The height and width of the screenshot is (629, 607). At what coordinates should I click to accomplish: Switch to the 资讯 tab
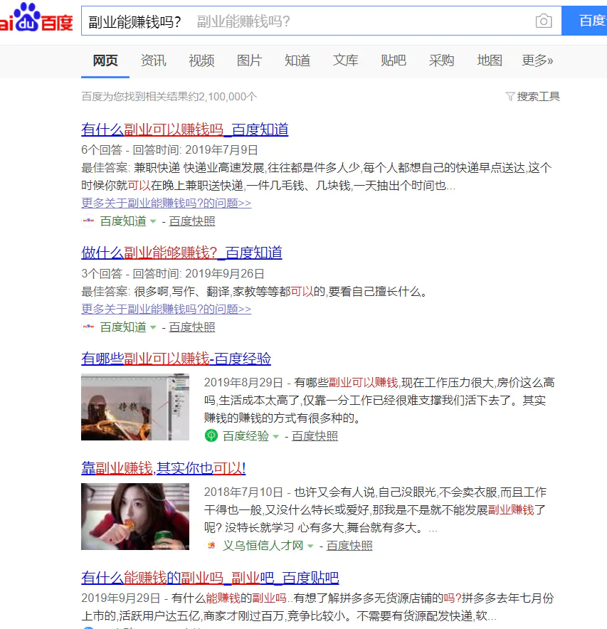pos(153,60)
